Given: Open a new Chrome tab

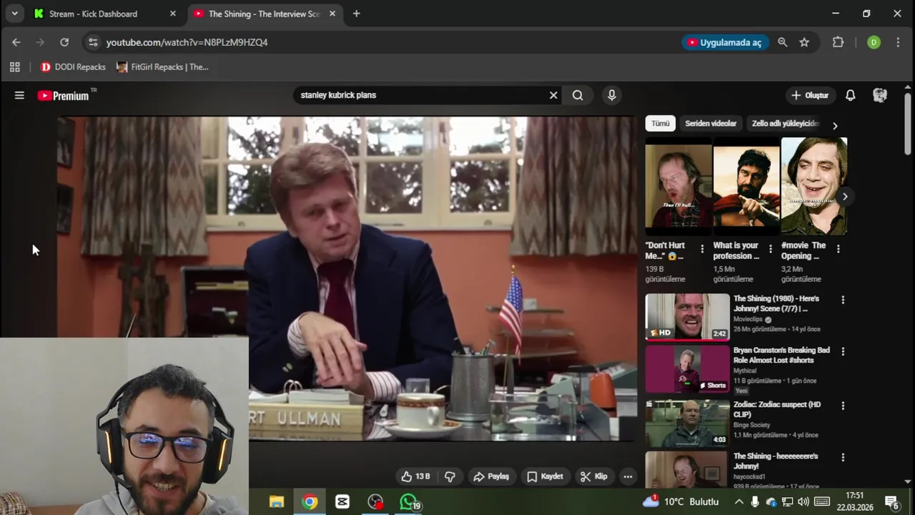Looking at the screenshot, I should (357, 14).
